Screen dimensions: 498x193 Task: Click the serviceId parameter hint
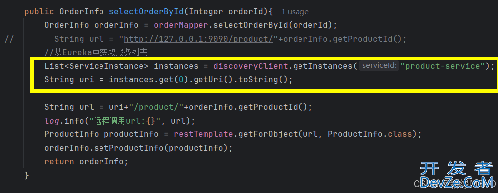click(379, 66)
